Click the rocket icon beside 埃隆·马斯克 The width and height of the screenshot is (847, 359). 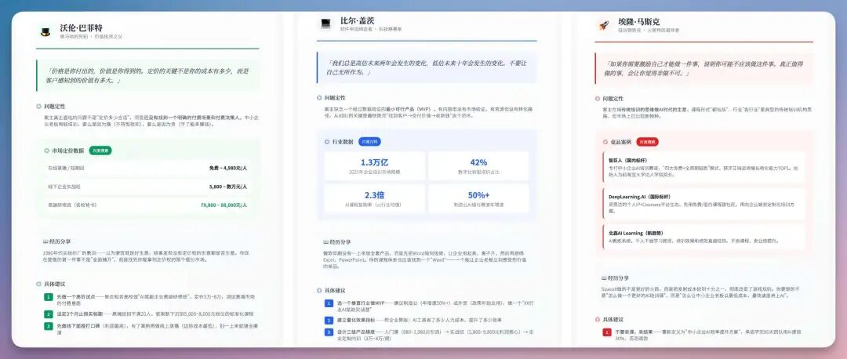(x=604, y=25)
